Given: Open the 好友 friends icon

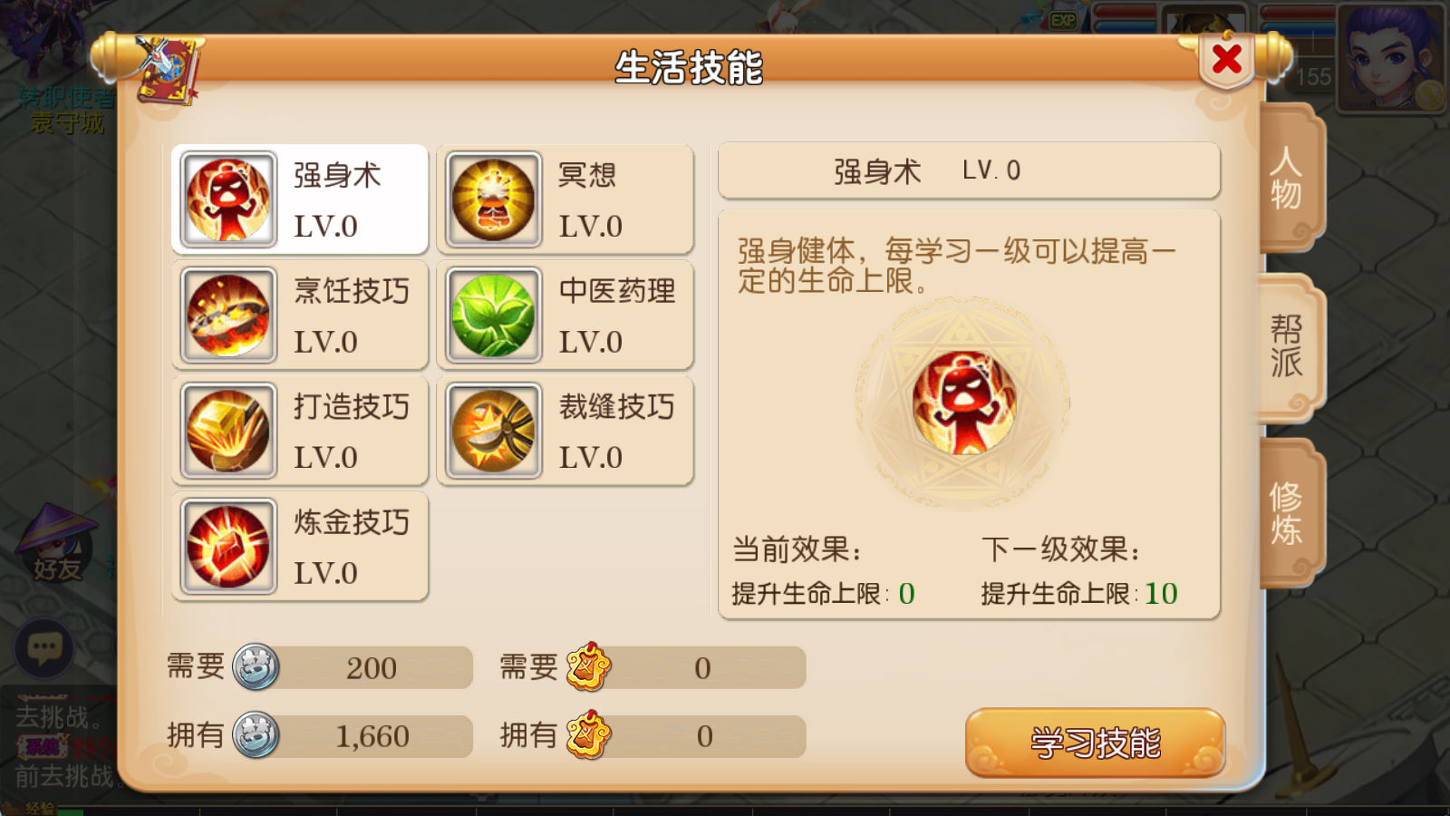Looking at the screenshot, I should tap(56, 544).
